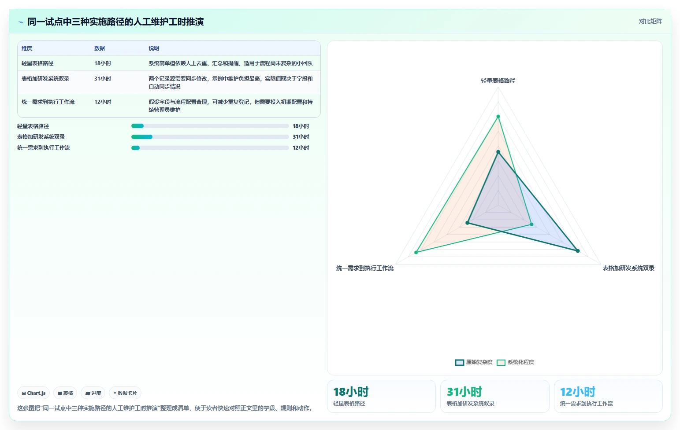The image size is (680, 430).
Task: Click the 统一需求到执行工作流 progress bar
Action: (210, 148)
